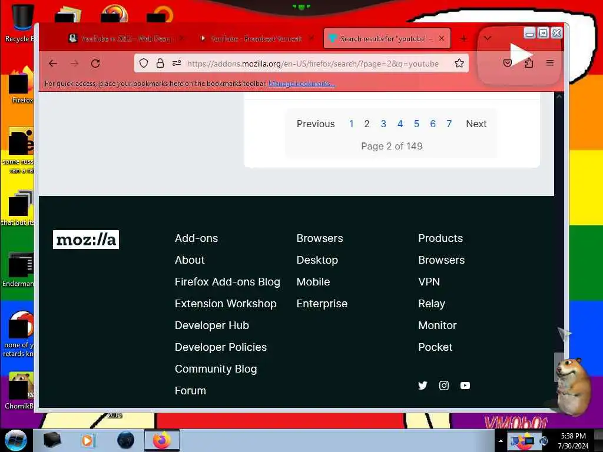
Task: Bookmark this page with the star icon
Action: coord(459,64)
